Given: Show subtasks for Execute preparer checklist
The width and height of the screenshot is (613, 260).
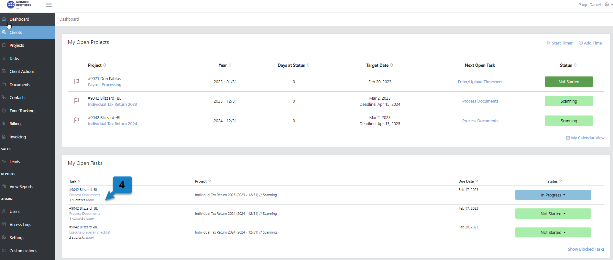Looking at the screenshot, I should tap(90, 238).
